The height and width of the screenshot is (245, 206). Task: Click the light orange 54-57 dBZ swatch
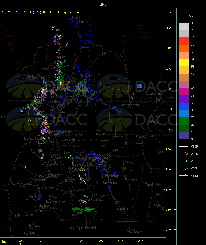184,56
